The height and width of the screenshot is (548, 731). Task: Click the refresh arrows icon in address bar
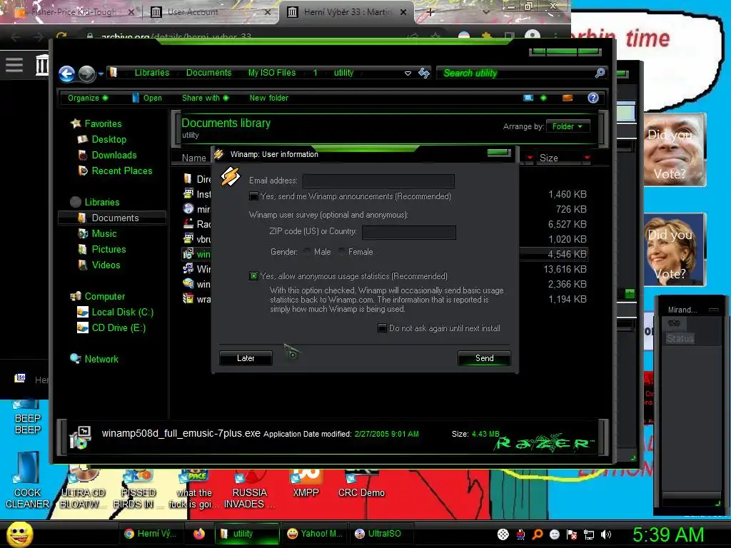(x=424, y=73)
